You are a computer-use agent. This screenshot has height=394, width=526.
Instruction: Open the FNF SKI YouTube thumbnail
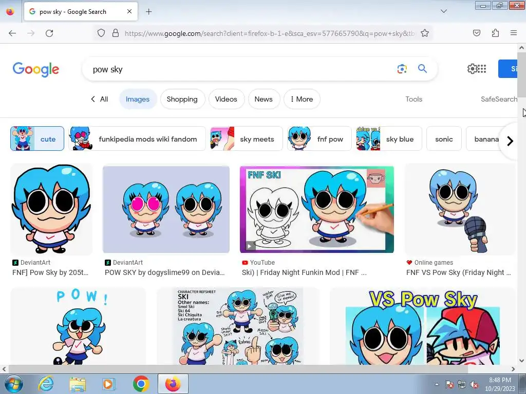coord(316,209)
